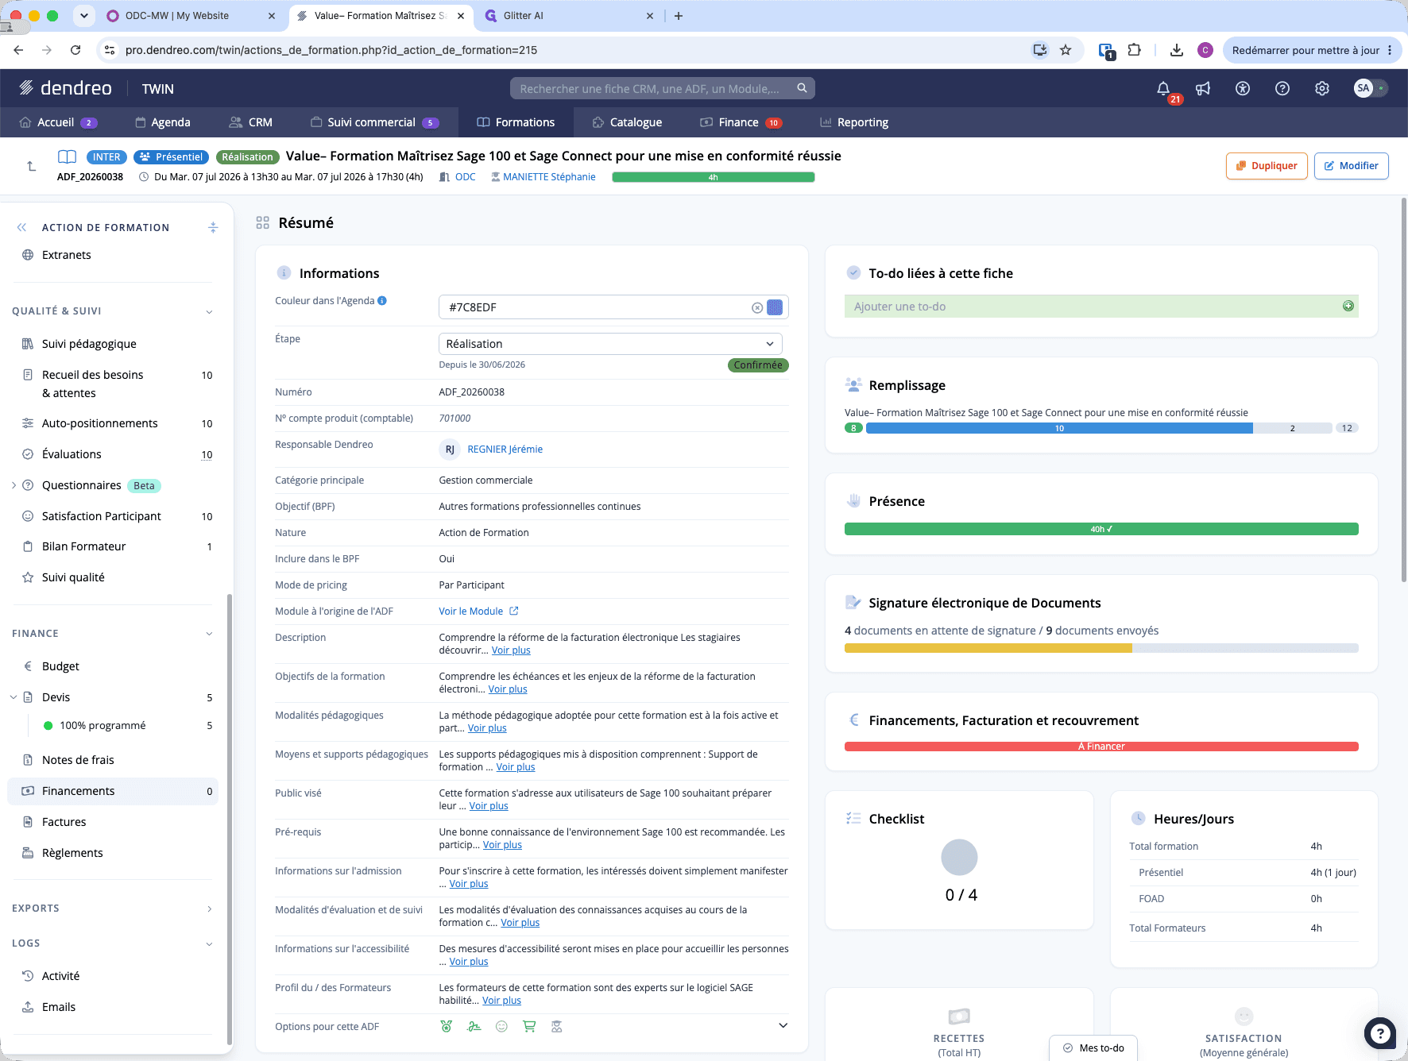Collapse sidebar with double chevron icon
Viewport: 1408px width, 1061px height.
[21, 227]
